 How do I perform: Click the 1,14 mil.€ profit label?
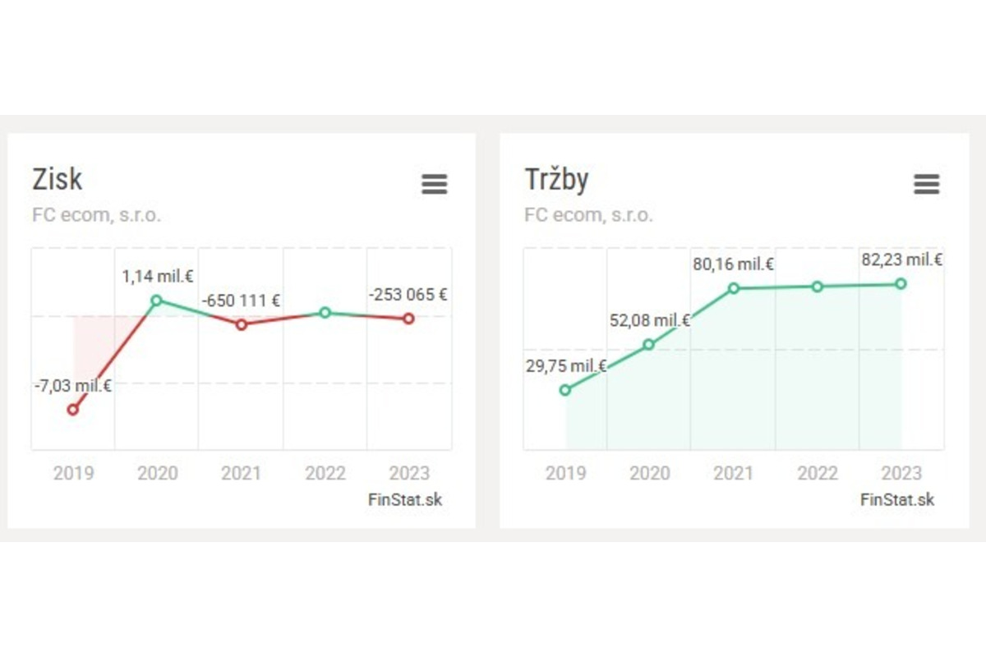tap(157, 277)
